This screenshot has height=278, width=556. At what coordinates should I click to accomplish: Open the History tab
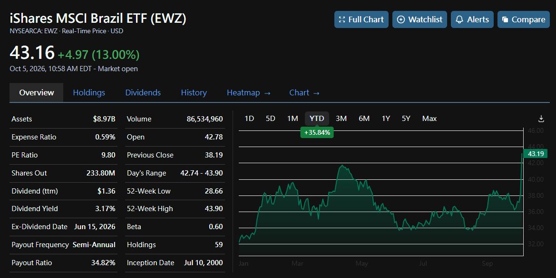coord(194,93)
